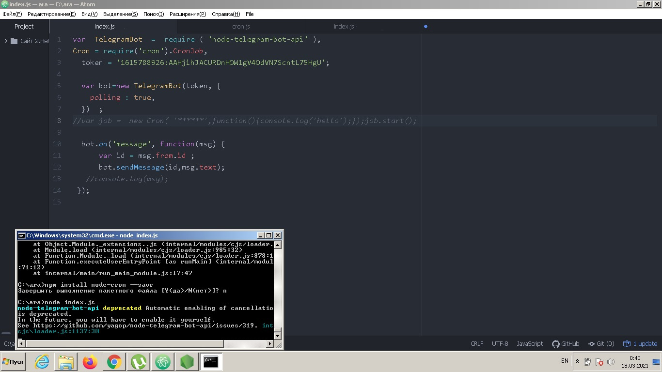
Task: Click the yellow 'deprecated' word in cmd
Action: click(x=122, y=308)
